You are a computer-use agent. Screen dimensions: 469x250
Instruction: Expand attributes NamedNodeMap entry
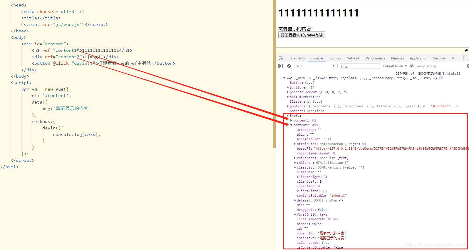[x=295, y=144]
